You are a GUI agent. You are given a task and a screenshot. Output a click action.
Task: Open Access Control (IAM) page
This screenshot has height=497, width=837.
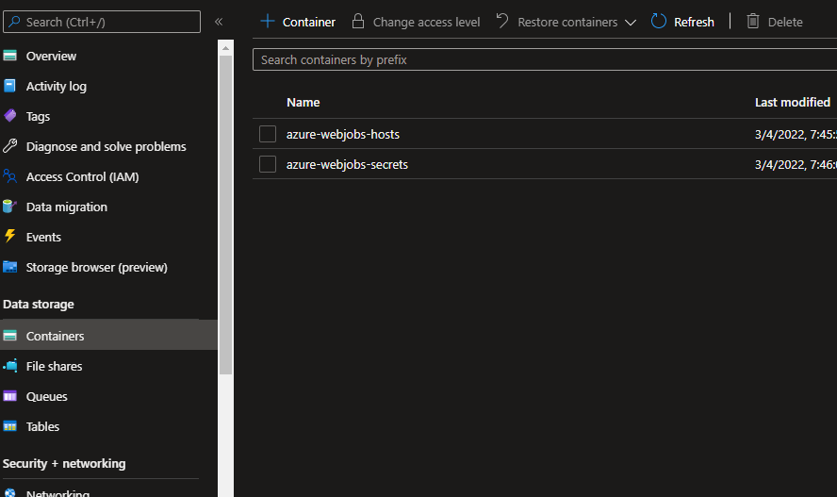[82, 176]
